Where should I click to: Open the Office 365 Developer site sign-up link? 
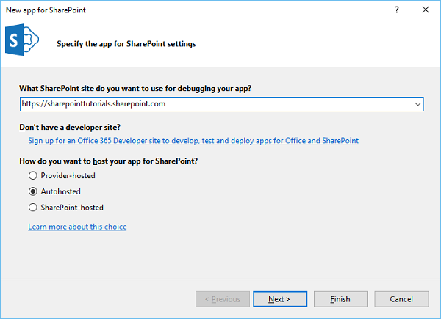pos(193,140)
